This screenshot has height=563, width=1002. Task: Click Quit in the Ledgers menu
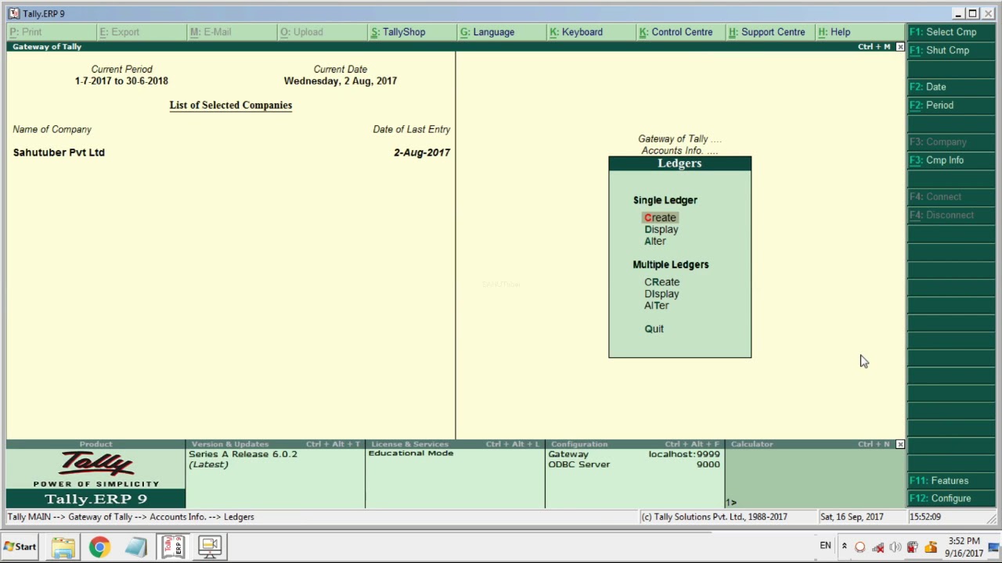(654, 328)
